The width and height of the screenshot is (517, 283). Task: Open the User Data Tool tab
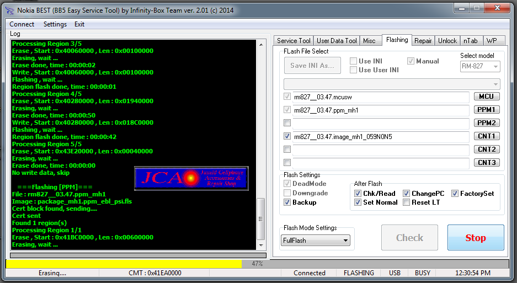point(337,41)
